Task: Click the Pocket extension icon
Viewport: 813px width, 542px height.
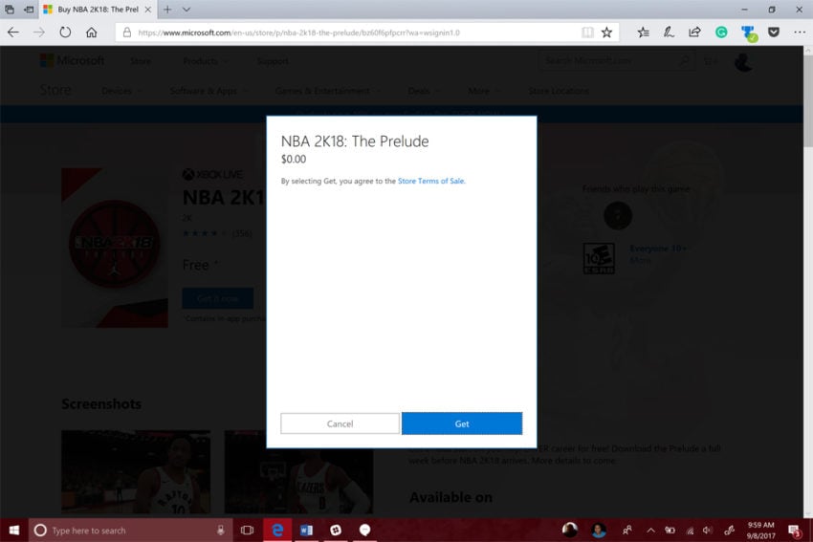Action: tap(774, 33)
